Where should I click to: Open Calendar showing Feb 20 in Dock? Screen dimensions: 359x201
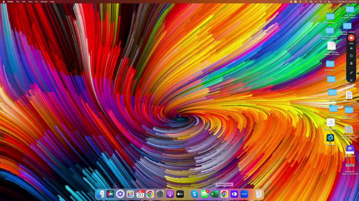coord(140,194)
